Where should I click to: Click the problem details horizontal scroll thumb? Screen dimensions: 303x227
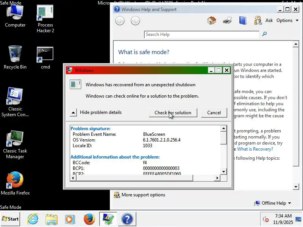(134, 178)
